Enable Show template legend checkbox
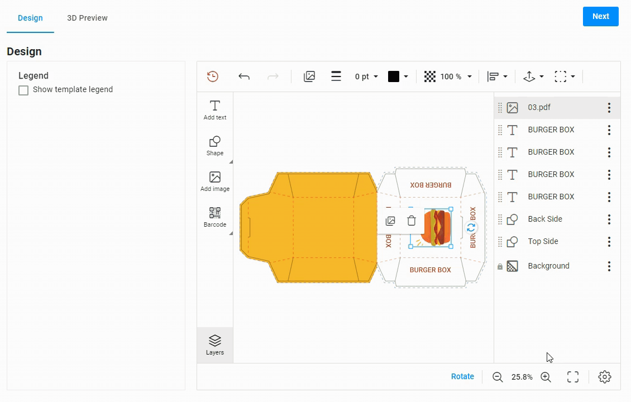 [23, 90]
